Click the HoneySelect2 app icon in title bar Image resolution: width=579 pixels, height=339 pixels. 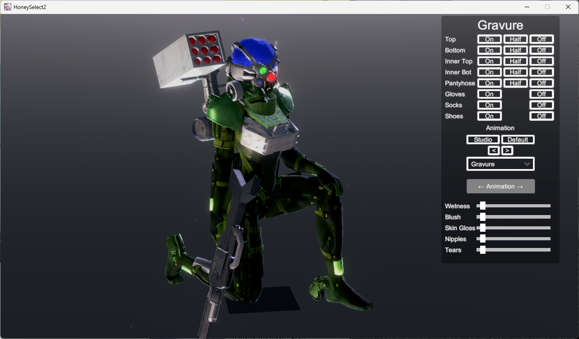[x=8, y=7]
